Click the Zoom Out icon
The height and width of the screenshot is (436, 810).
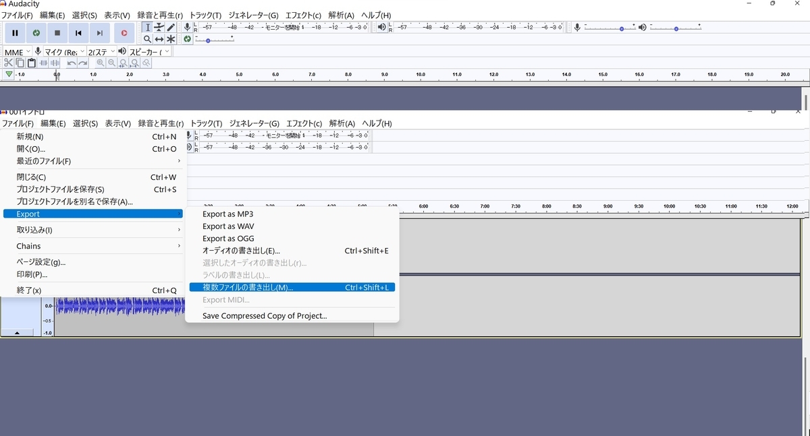point(112,63)
